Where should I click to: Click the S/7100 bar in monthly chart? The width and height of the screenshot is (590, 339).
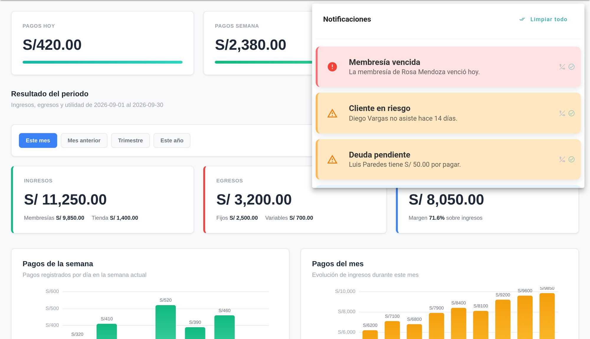[392, 330]
